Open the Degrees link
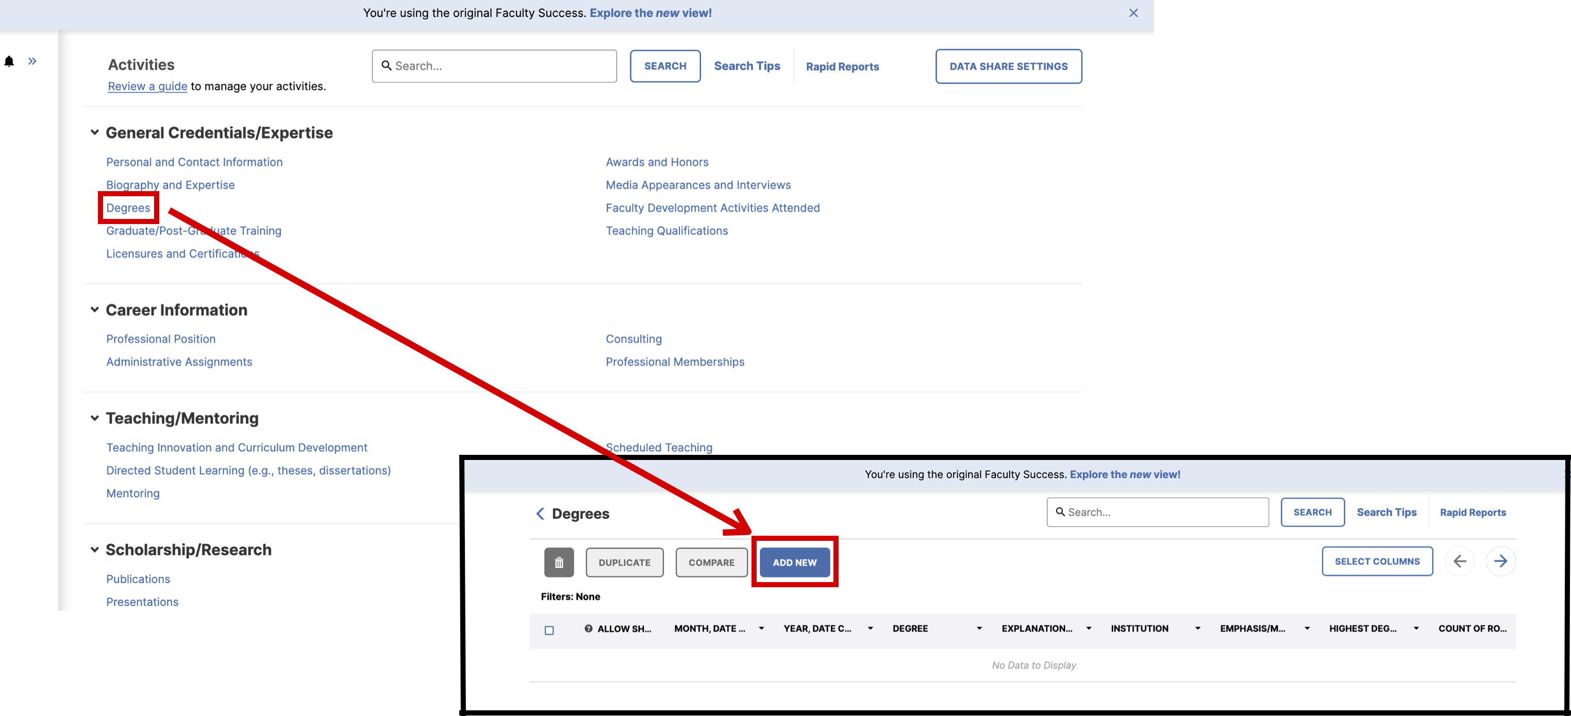This screenshot has height=716, width=1571. [128, 208]
